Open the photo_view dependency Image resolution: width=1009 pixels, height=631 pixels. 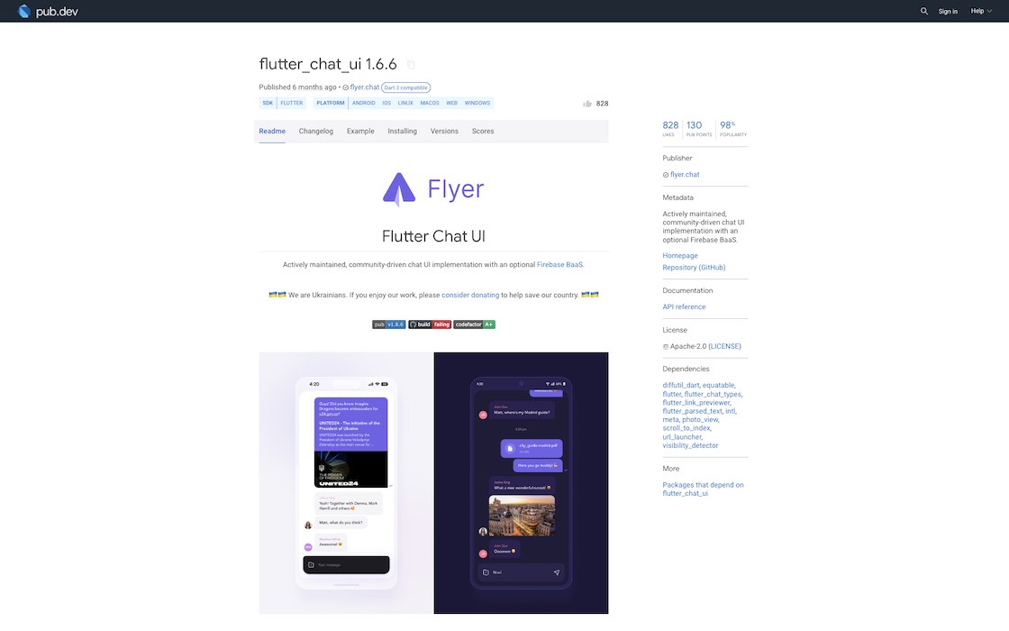coord(700,419)
